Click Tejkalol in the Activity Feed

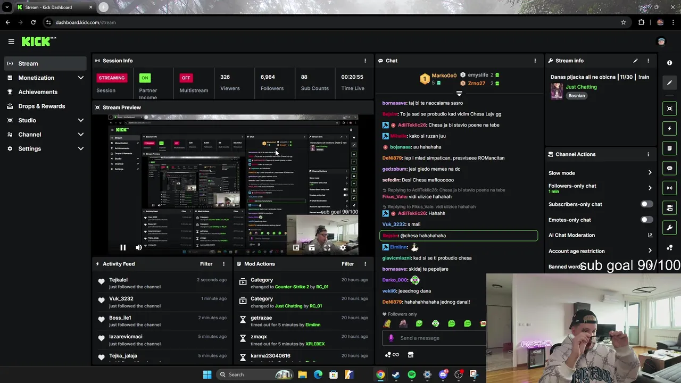118,280
